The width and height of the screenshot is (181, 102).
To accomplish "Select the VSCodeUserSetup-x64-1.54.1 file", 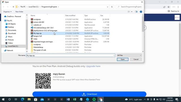I will pyautogui.click(x=70, y=28).
